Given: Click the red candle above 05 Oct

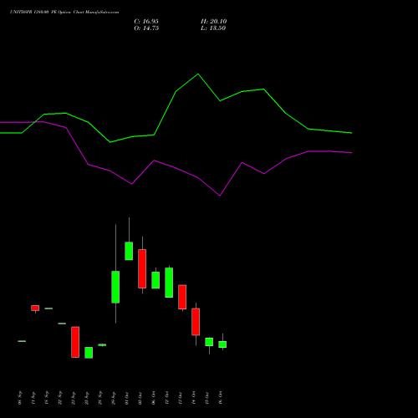Looking at the screenshot, I should point(142,268).
